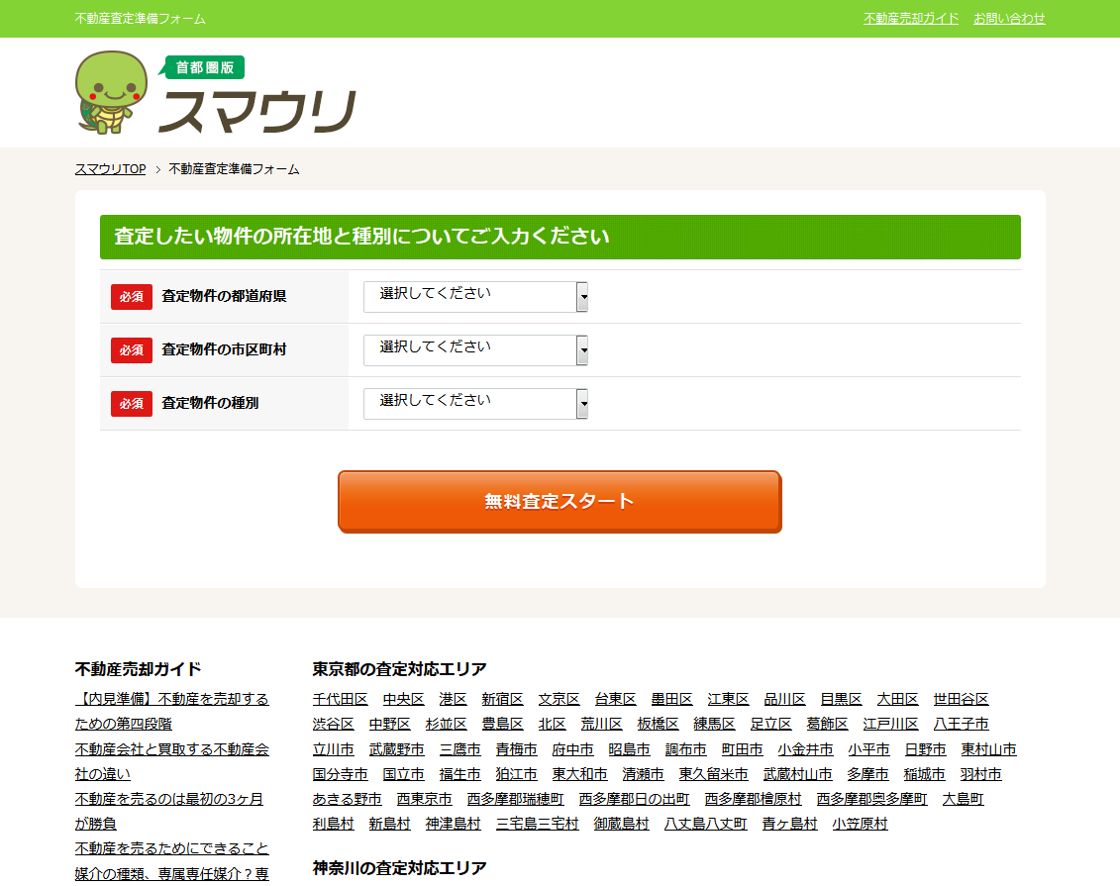Click the スマウリ wordmark in the header
1120x886 pixels.
(257, 112)
